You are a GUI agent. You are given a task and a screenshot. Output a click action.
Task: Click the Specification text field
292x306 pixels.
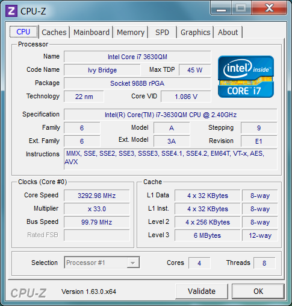pos(170,115)
